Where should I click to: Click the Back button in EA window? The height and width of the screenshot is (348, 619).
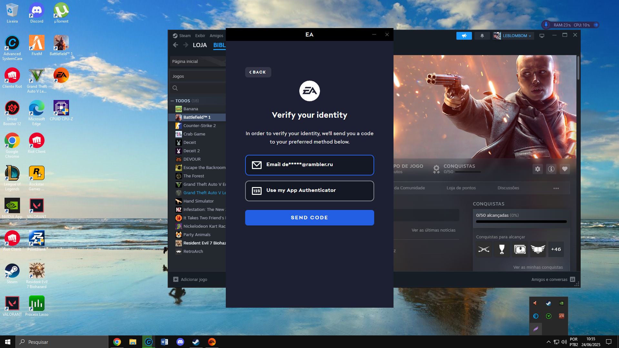pos(258,72)
